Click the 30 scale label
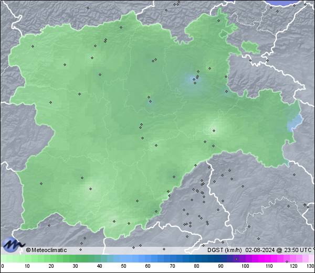Screen dimensions: 315x273 75,266
